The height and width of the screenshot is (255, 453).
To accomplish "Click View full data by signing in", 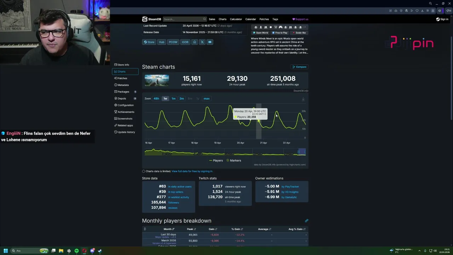I will click(192, 171).
